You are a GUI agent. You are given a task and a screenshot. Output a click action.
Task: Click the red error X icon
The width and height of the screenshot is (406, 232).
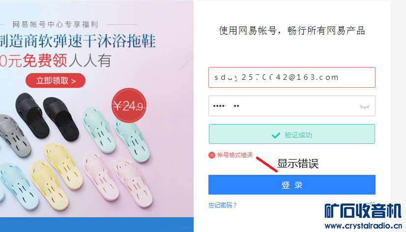pos(212,155)
